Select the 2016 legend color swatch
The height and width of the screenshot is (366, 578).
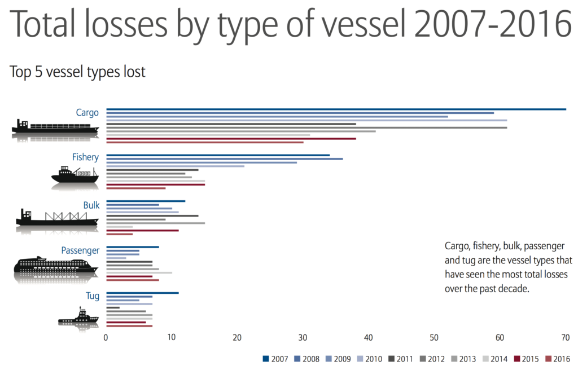pos(548,359)
